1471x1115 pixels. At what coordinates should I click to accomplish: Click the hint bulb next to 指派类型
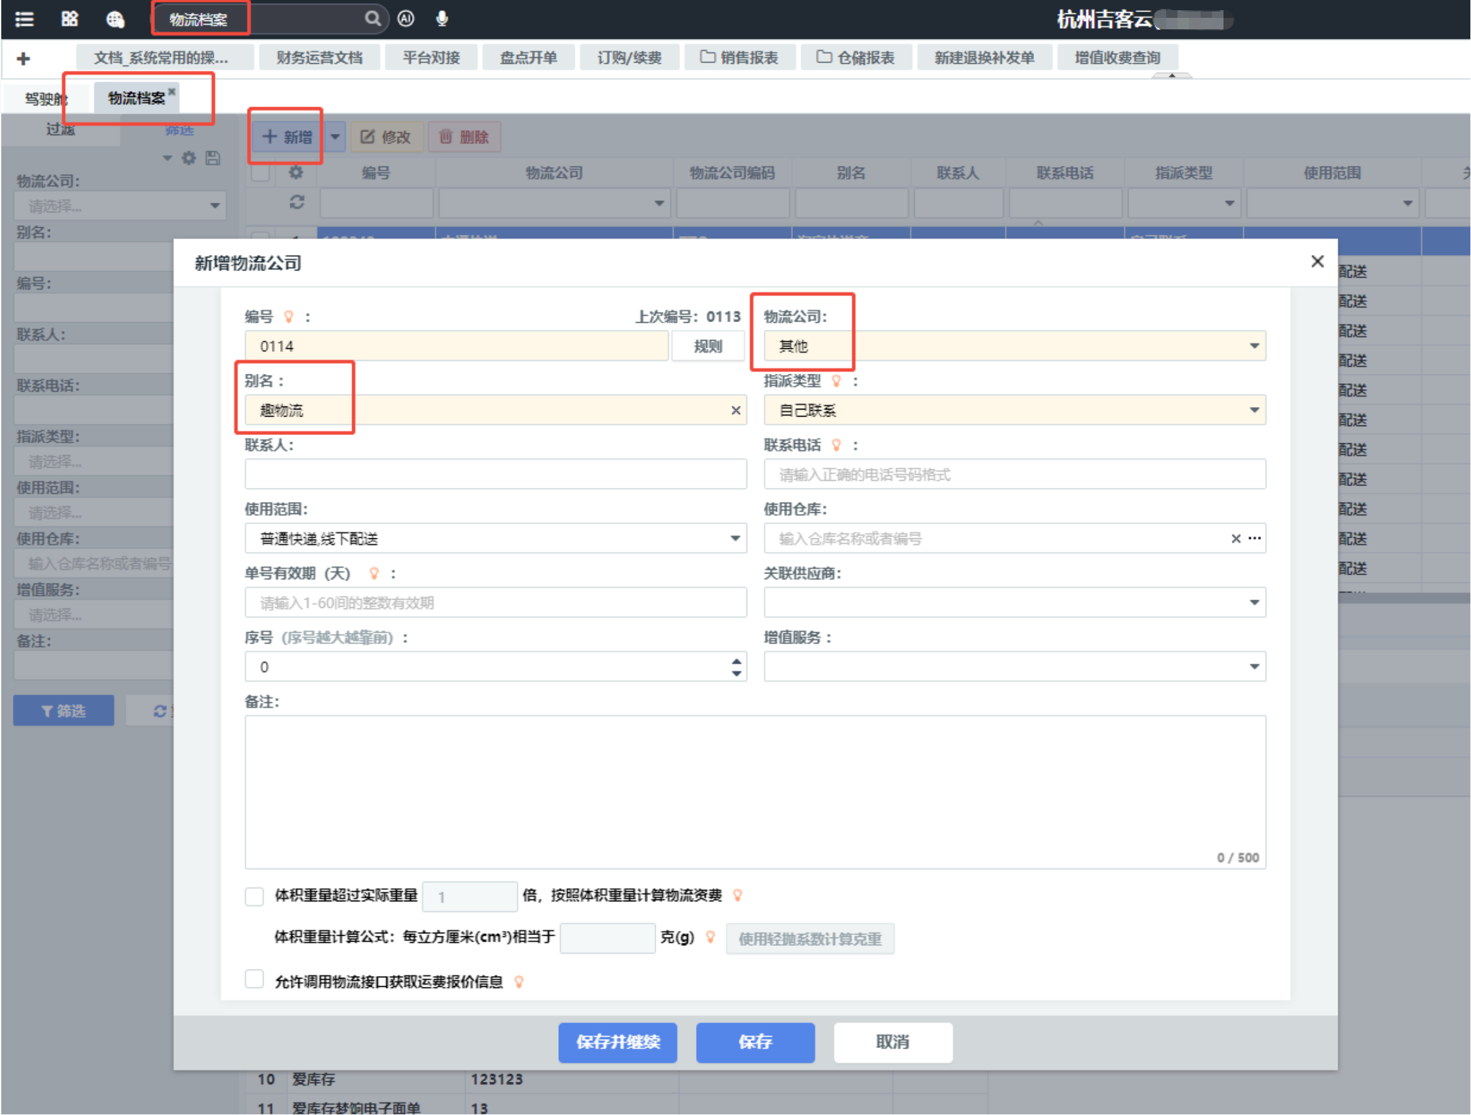coord(836,381)
